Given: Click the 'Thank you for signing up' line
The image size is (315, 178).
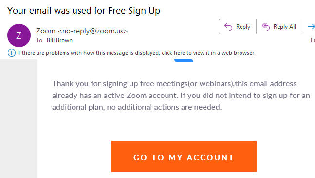Looking at the screenshot, I should click(x=174, y=84).
